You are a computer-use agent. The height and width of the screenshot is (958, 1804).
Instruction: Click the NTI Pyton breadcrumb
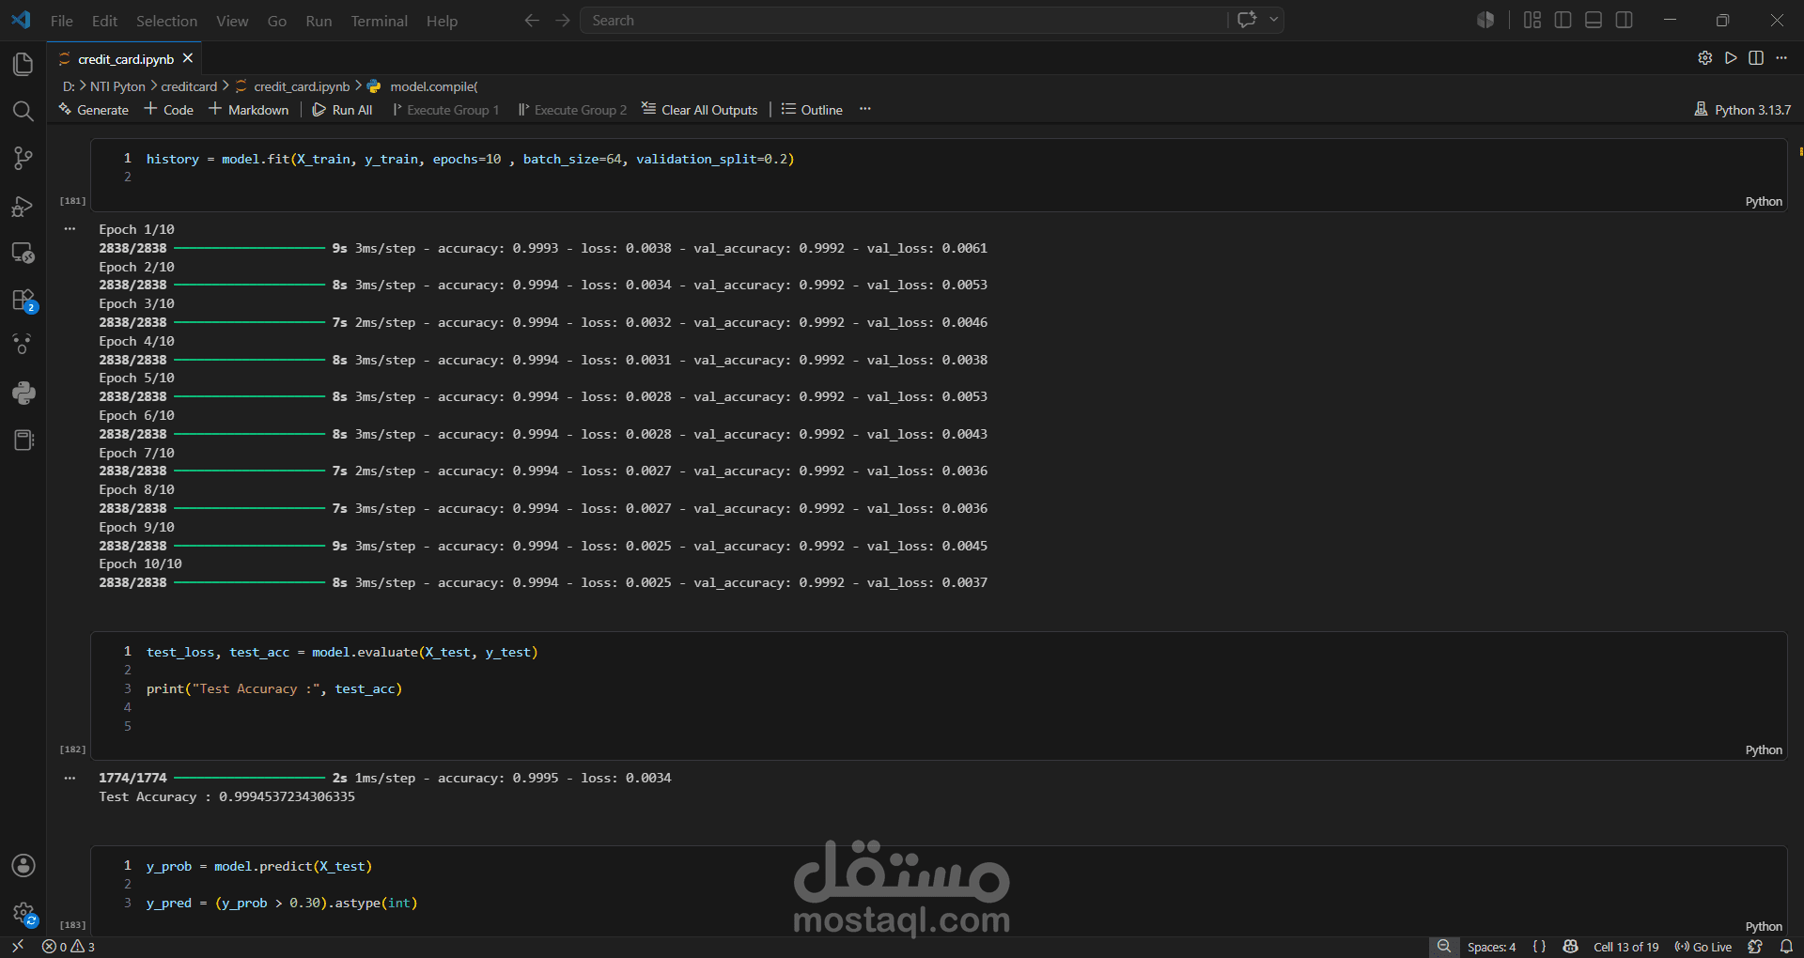[117, 86]
